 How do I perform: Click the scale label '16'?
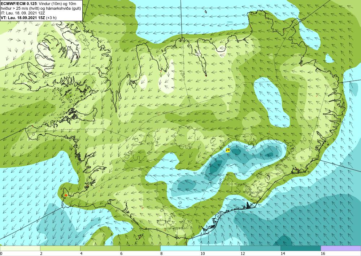(x=322, y=253)
